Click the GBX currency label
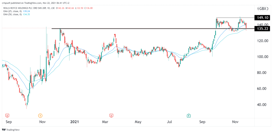 tap(263, 9)
